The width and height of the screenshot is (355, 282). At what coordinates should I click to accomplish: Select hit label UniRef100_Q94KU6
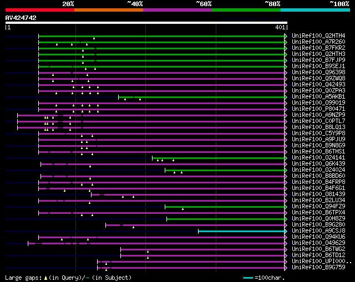(x=318, y=237)
